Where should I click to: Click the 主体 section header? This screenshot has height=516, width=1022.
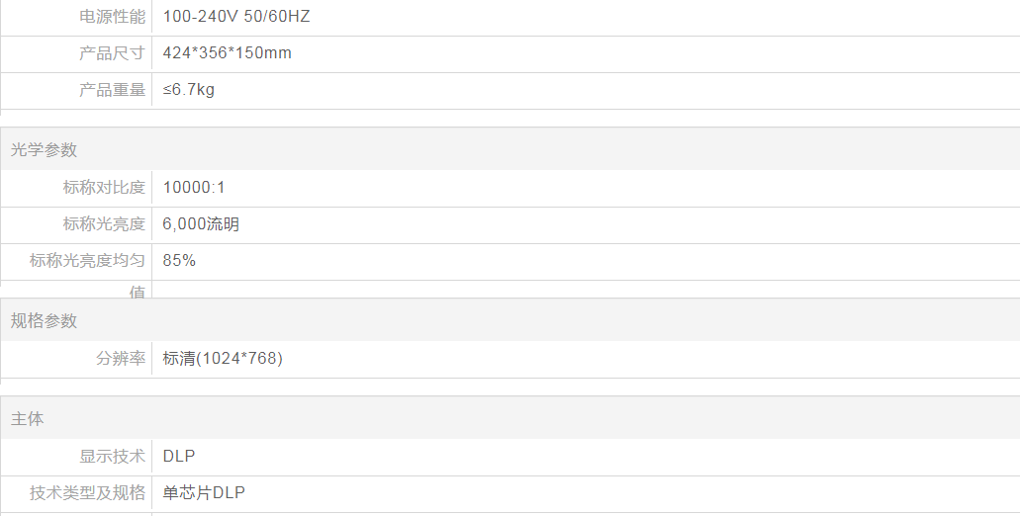tap(28, 419)
